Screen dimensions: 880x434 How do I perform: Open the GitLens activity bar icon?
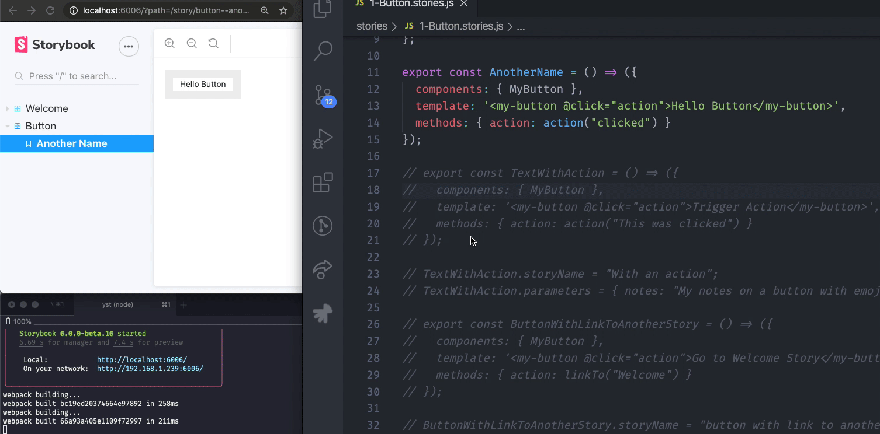click(323, 226)
